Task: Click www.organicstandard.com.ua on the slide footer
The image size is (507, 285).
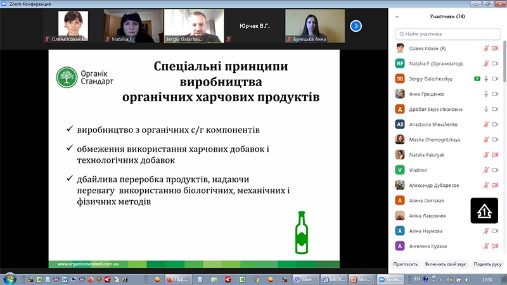Action: point(88,264)
